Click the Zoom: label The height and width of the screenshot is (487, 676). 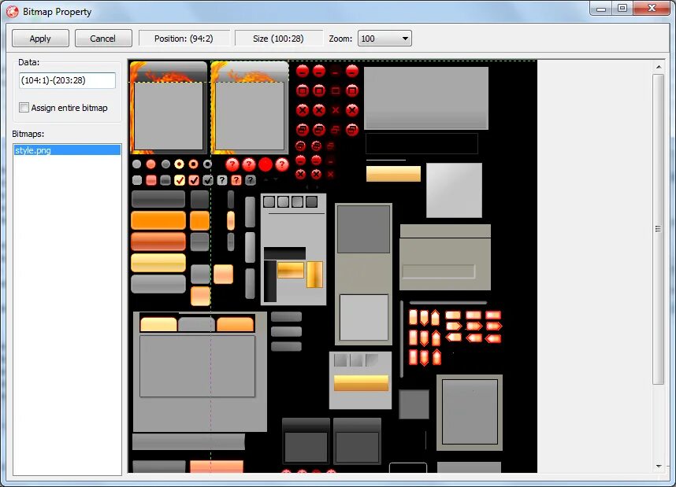[x=340, y=39]
